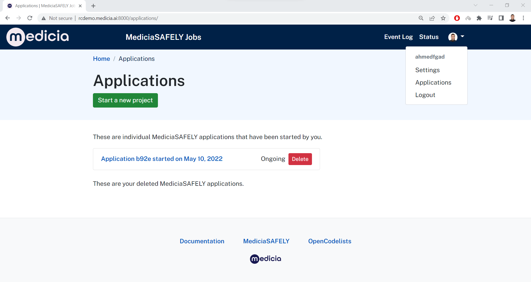Open the Event Log page
531x282 pixels.
tap(398, 37)
